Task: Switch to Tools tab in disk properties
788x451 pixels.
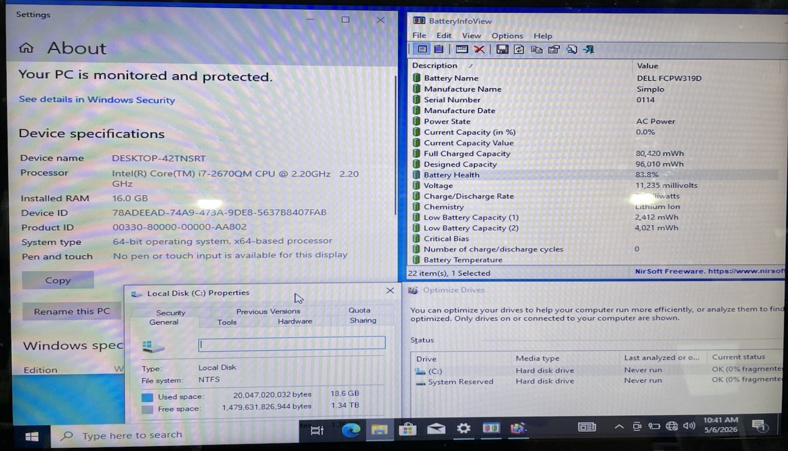Action: pyautogui.click(x=227, y=322)
